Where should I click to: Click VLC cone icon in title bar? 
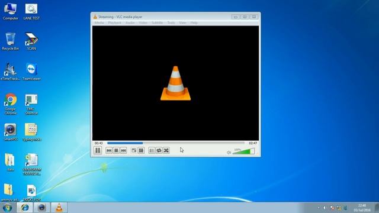tap(95, 17)
